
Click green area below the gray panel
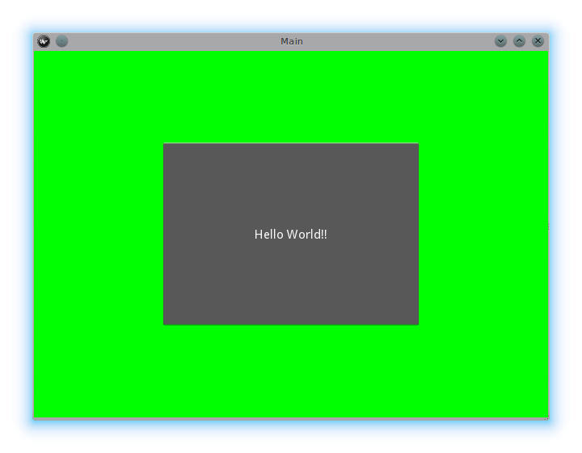(x=291, y=370)
